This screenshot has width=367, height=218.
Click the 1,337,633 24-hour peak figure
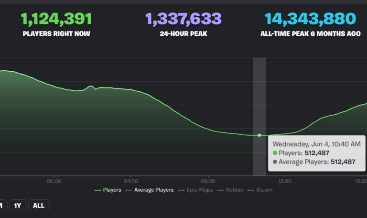183,19
